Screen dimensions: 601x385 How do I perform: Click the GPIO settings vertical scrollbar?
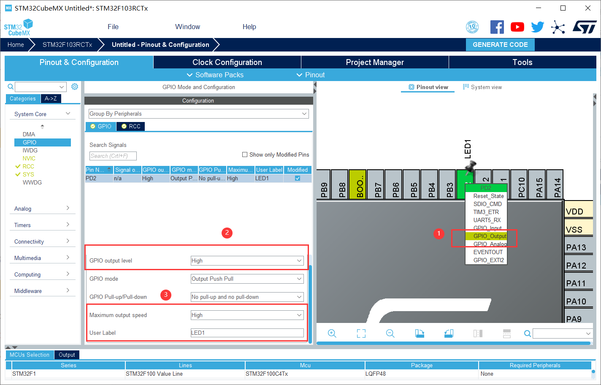[310, 304]
